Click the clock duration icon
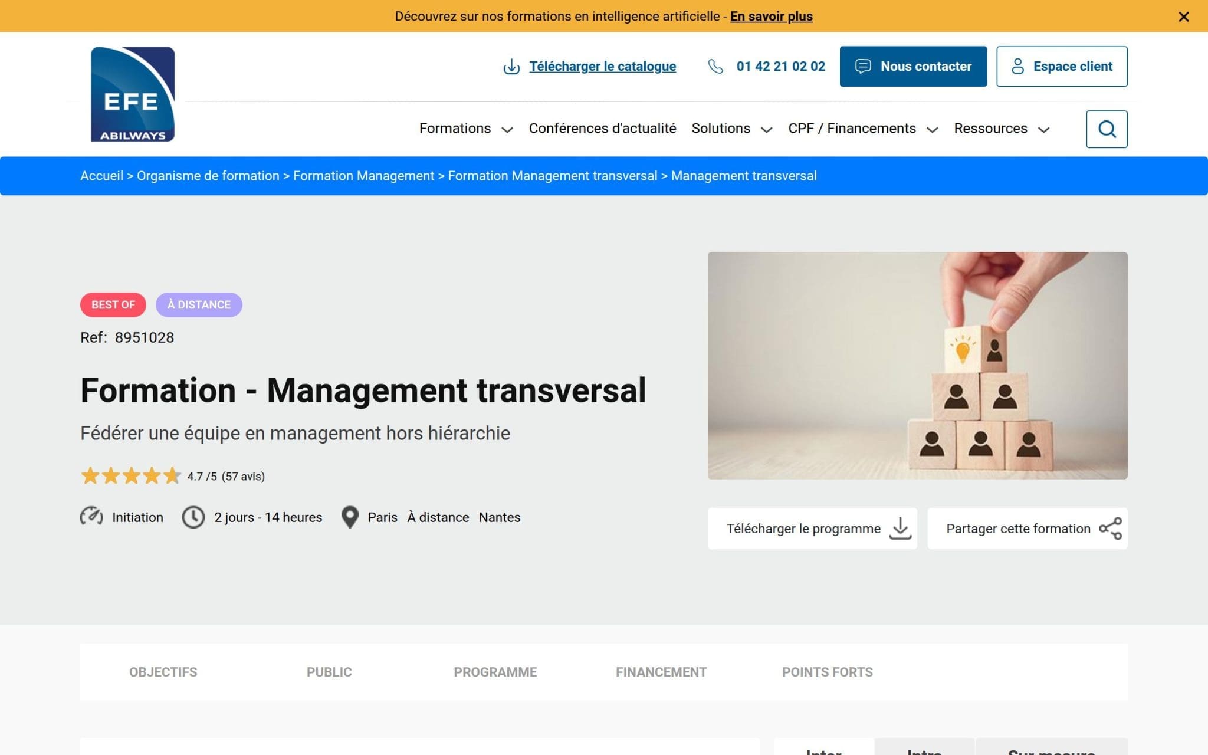1208x755 pixels. (x=193, y=517)
